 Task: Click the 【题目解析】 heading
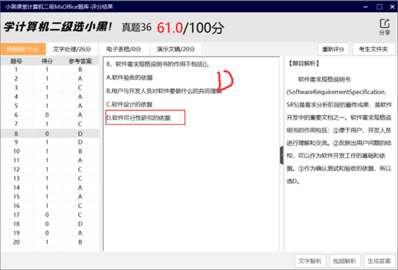point(303,63)
